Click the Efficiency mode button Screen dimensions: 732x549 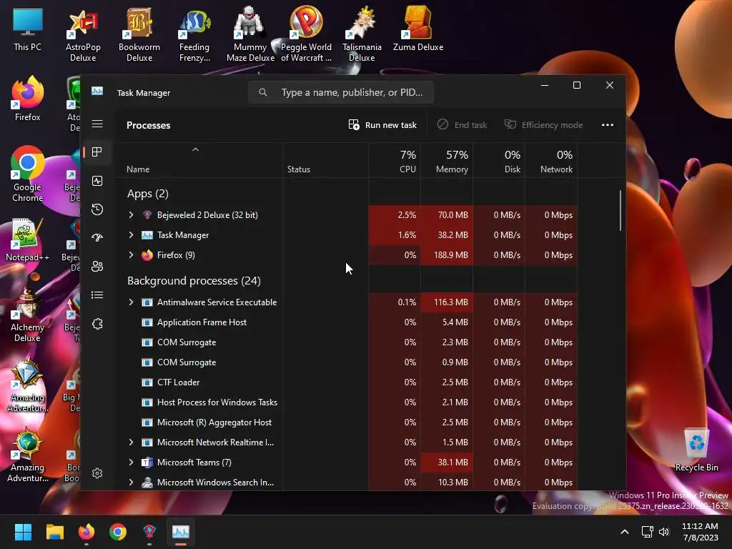pyautogui.click(x=543, y=124)
